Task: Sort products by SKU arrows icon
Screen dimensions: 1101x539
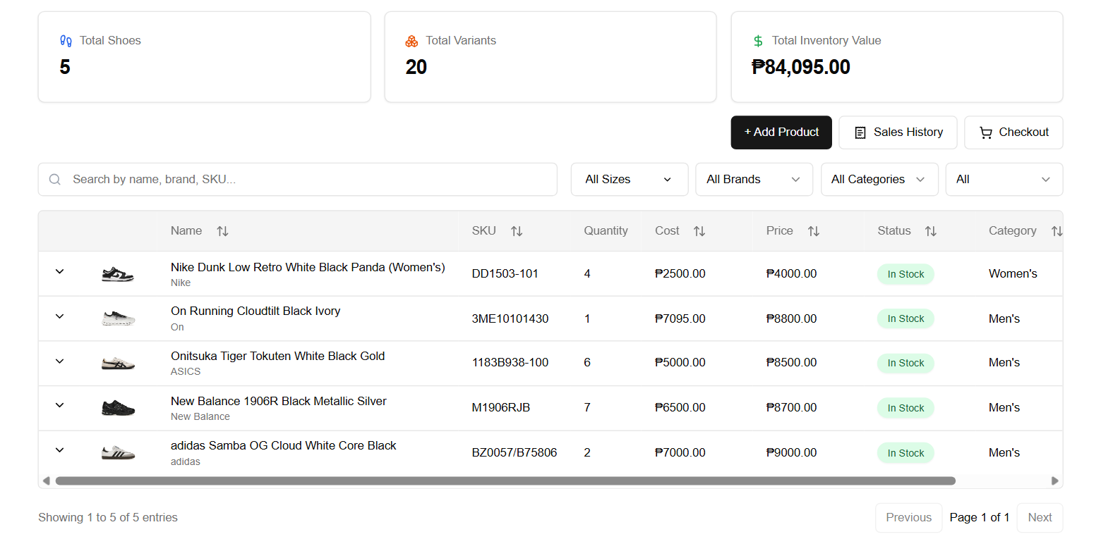Action: point(517,231)
